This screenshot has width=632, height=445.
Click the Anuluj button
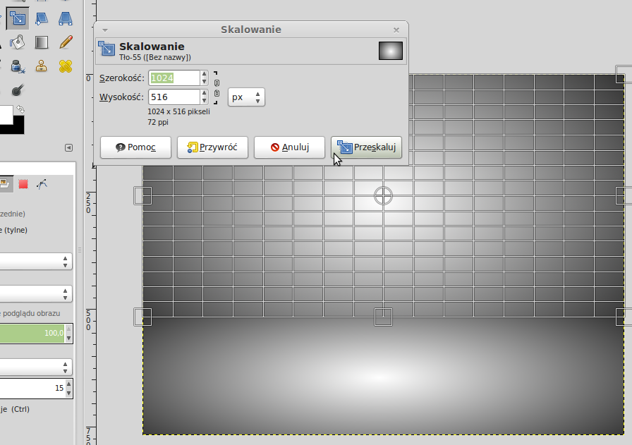(x=289, y=147)
